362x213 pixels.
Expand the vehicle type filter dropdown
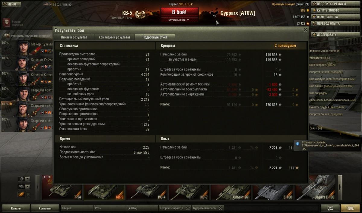(x=27, y=187)
